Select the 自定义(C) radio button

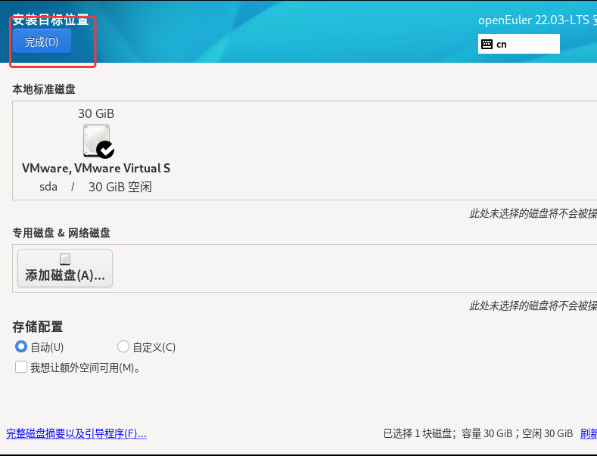[x=123, y=346]
